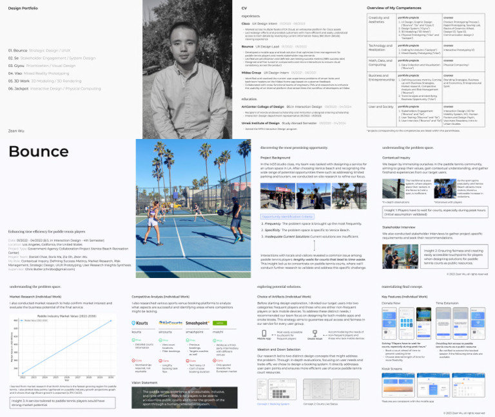Click the 'Cisco UX Design Intern' entry
The height and width of the screenshot is (417, 495).
273,24
